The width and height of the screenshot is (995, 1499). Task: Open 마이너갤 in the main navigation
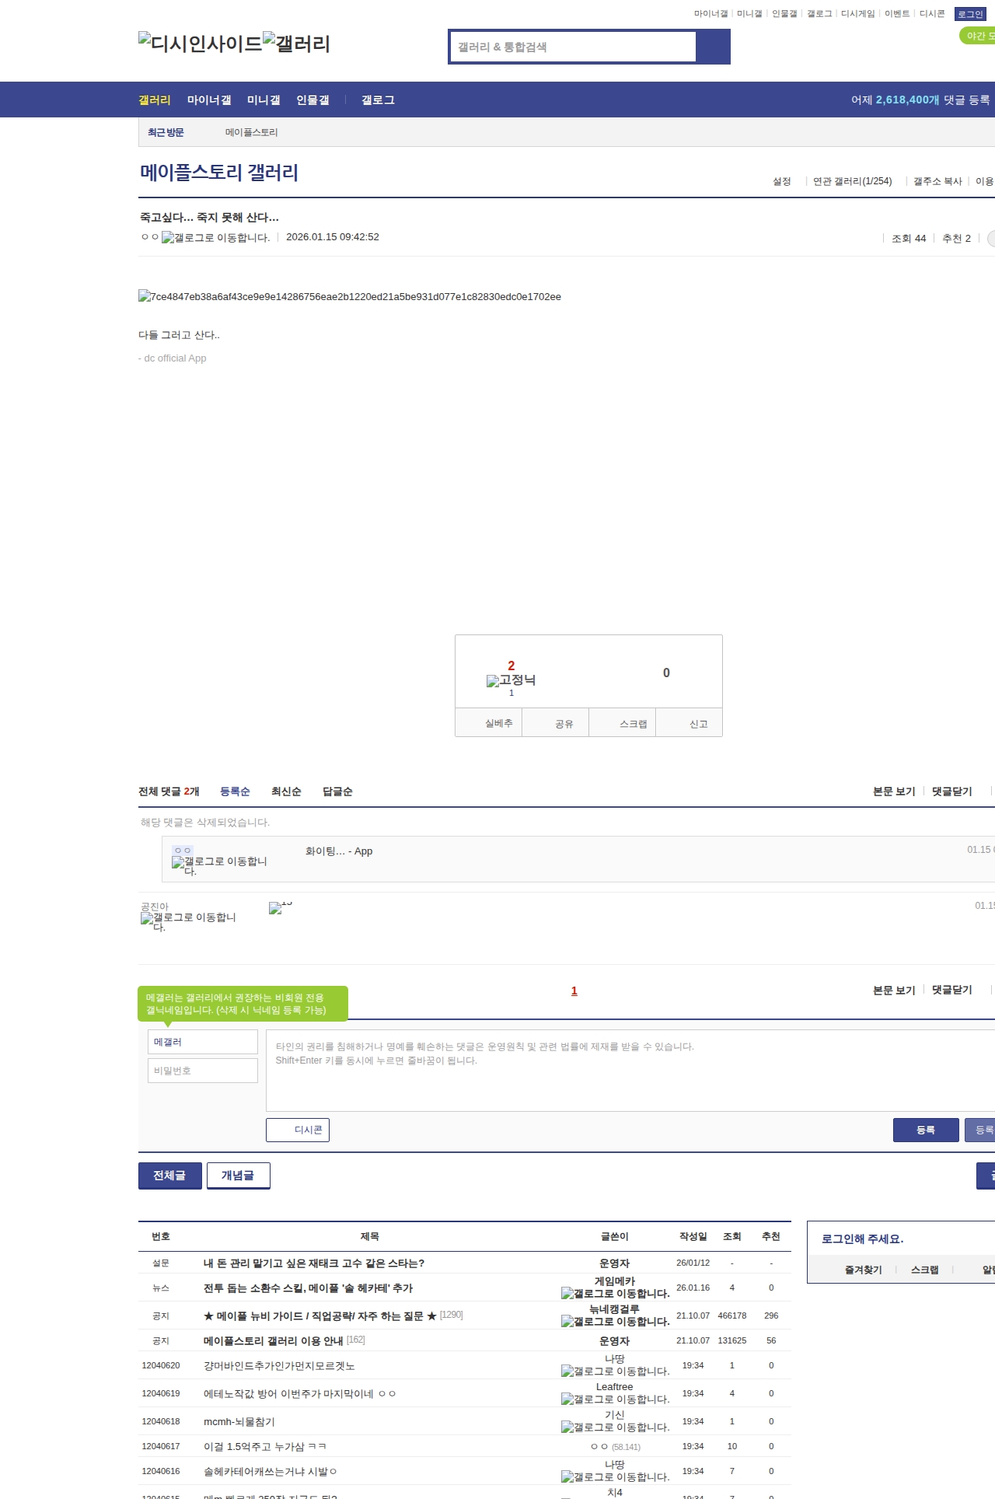pyautogui.click(x=209, y=100)
